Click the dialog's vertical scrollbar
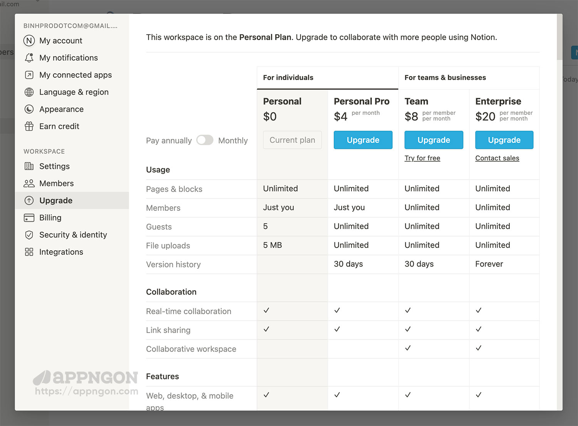The image size is (578, 426). coord(560,37)
